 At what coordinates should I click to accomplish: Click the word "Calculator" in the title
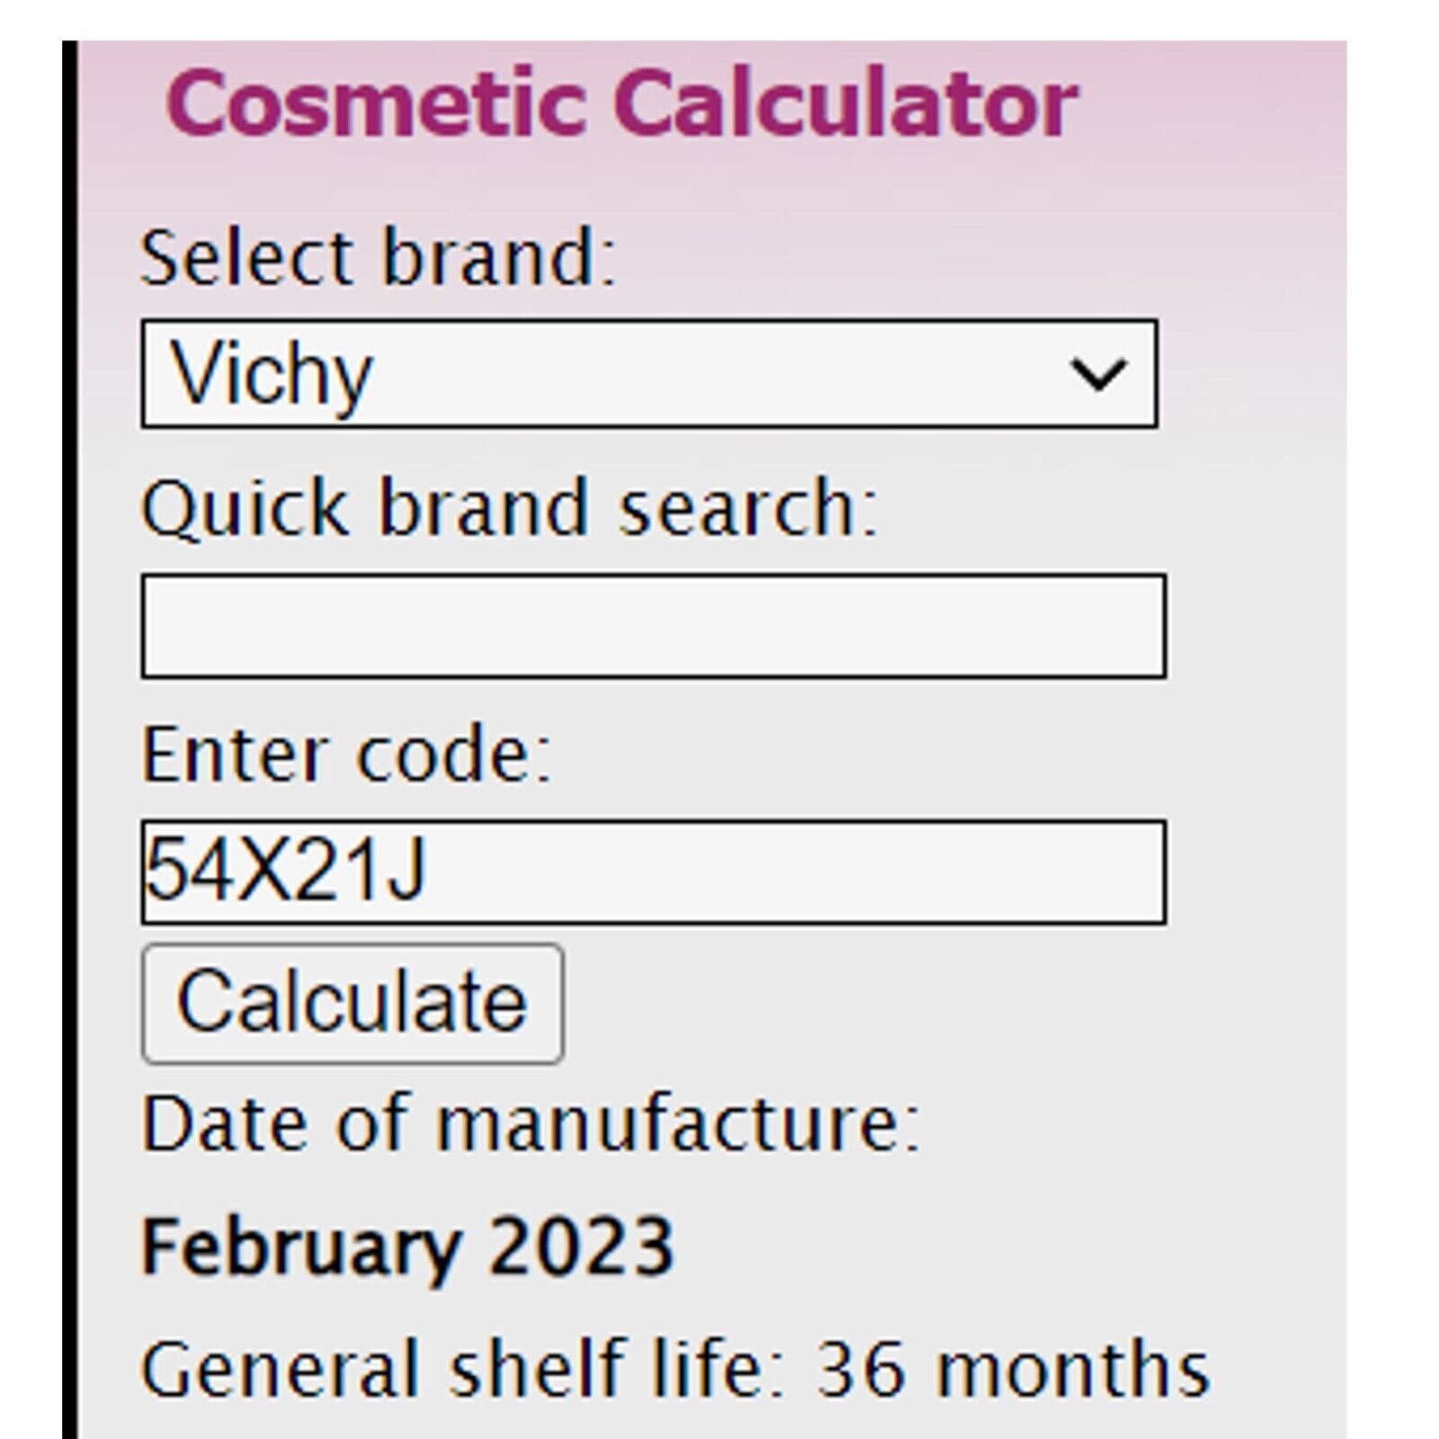click(x=845, y=103)
